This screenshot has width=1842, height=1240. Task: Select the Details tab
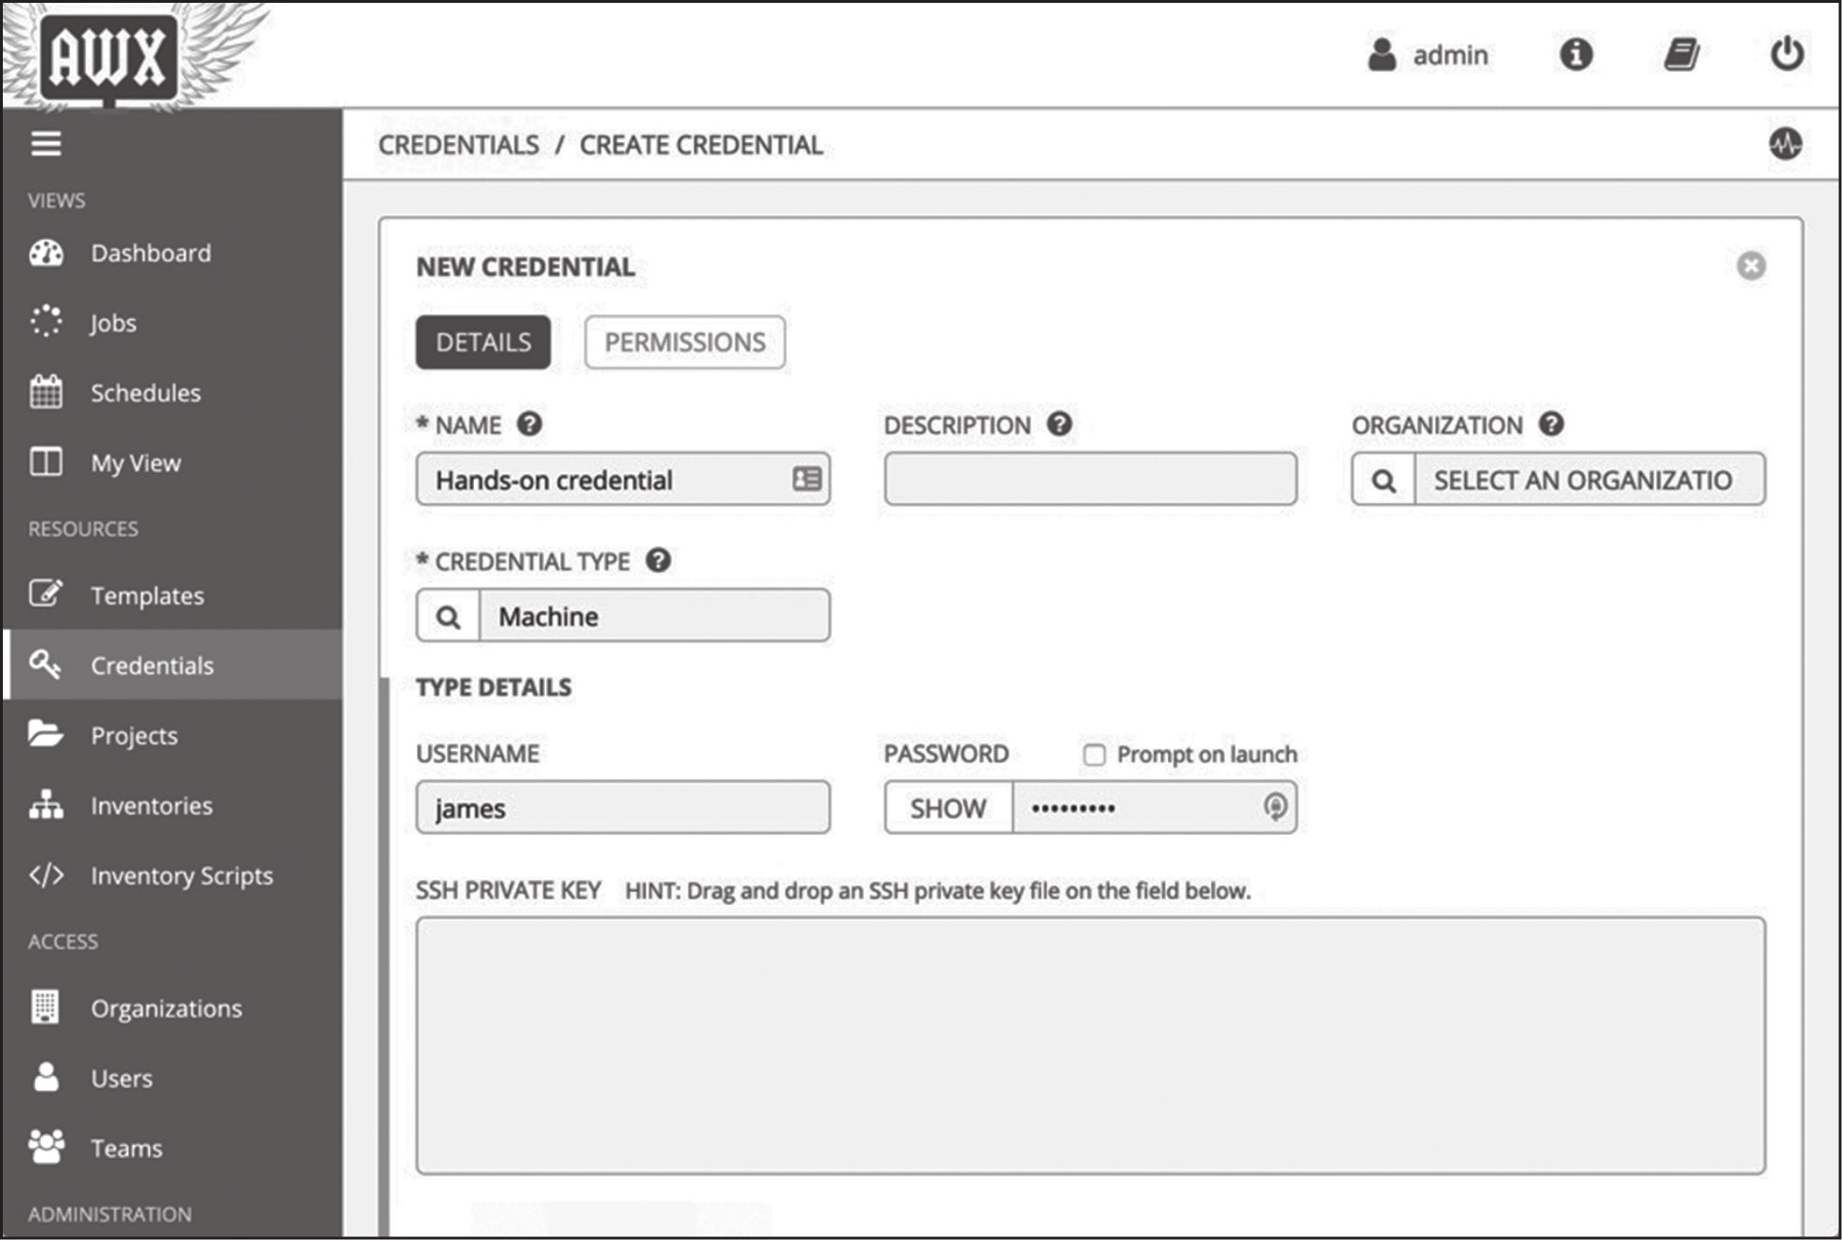(x=483, y=342)
